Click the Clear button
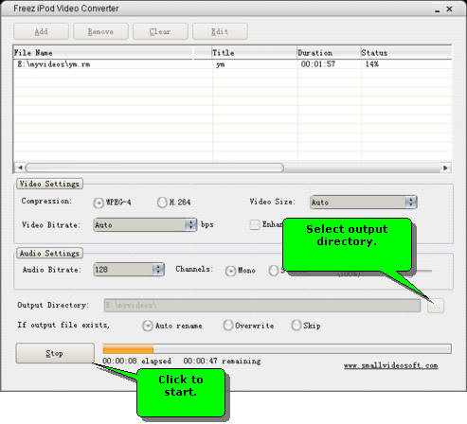The height and width of the screenshot is (424, 467). [160, 31]
